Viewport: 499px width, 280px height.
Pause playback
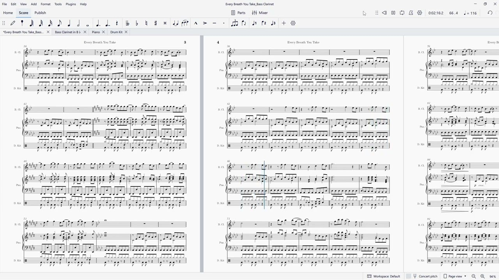click(393, 13)
